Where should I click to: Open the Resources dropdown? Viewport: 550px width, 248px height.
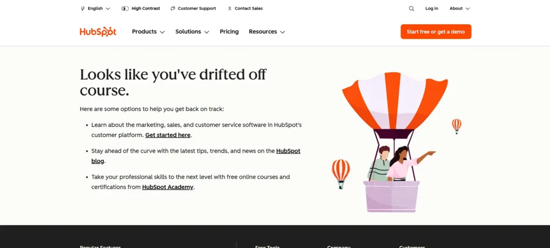click(x=266, y=32)
